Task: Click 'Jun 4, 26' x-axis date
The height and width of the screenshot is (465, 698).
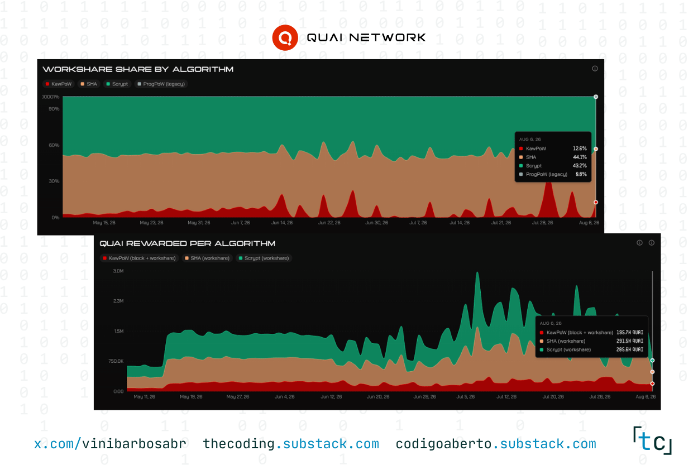Action: [285, 397]
